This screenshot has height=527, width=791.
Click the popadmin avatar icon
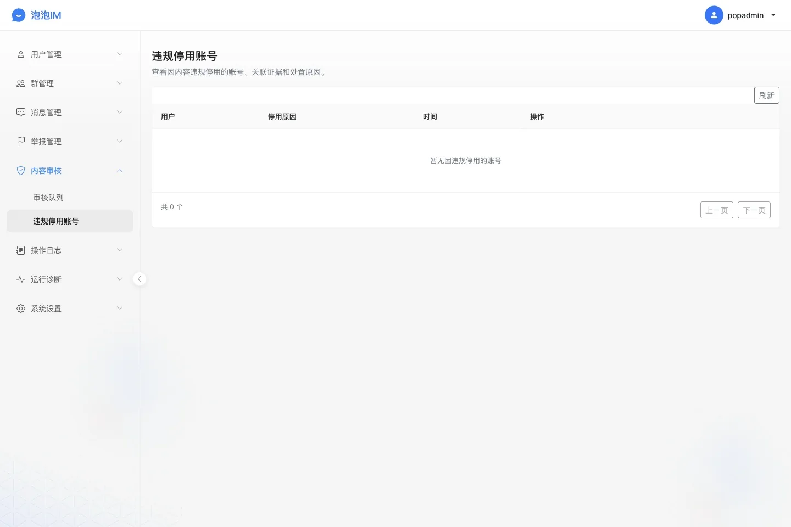[x=714, y=15]
